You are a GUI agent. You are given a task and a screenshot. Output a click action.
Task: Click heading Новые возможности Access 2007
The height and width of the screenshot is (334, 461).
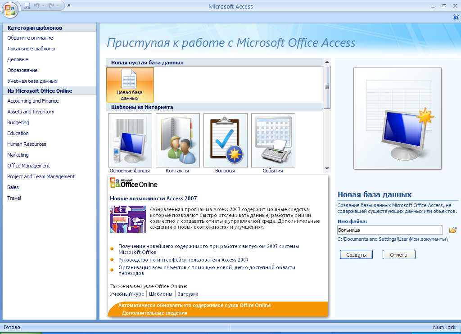pyautogui.click(x=153, y=199)
